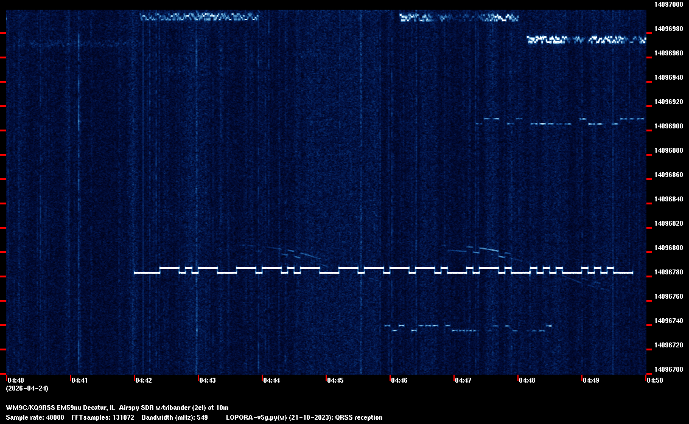The height and width of the screenshot is (424, 689).
Task: Click the 14096900 frequency scale label
Action: (668, 126)
